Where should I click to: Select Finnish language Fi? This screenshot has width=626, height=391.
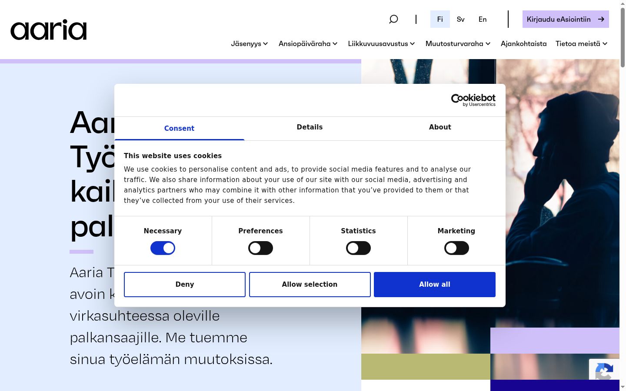click(x=440, y=19)
